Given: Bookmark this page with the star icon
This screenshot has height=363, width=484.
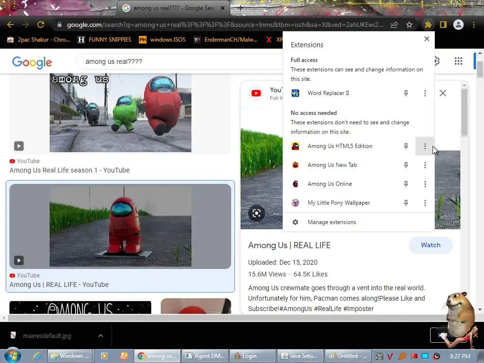Looking at the screenshot, I should tap(409, 25).
